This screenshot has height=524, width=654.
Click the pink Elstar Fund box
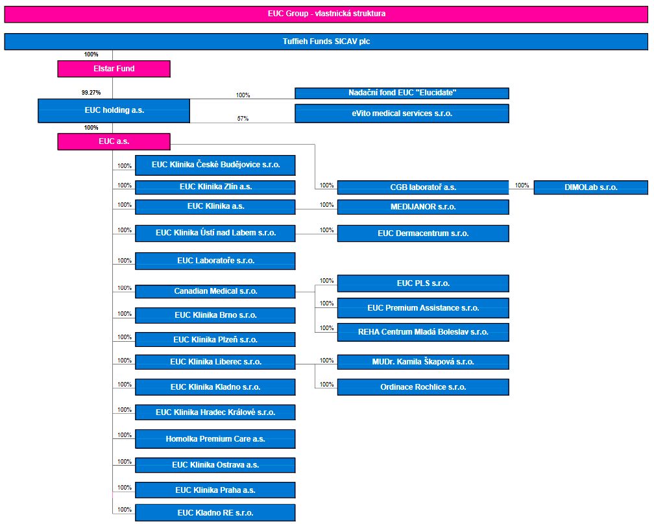(x=114, y=69)
